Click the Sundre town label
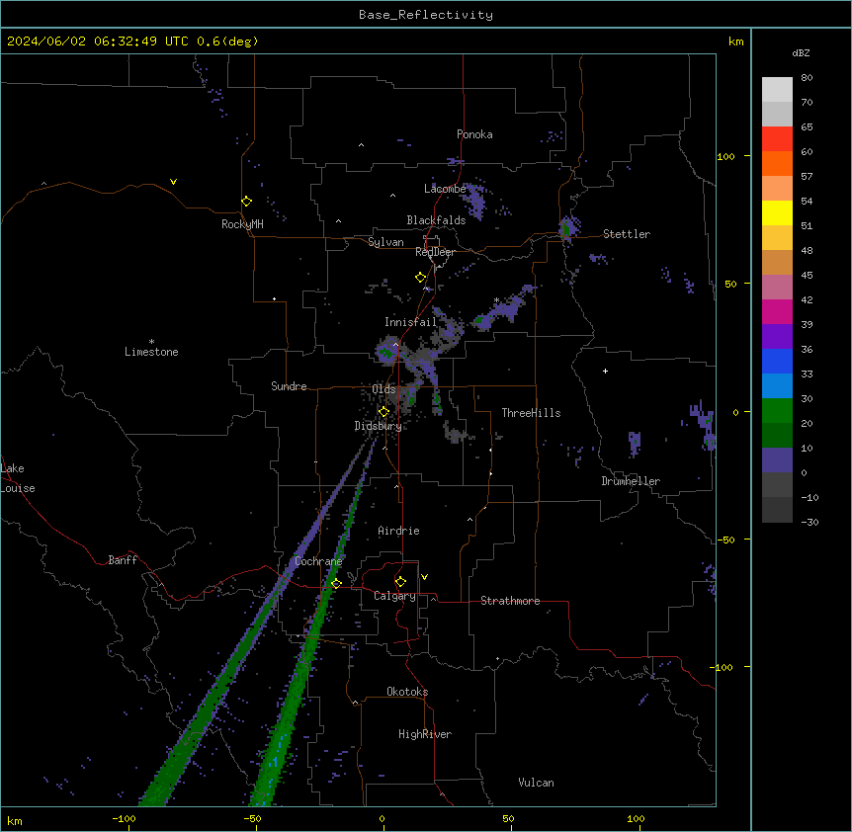852x832 pixels. point(289,386)
